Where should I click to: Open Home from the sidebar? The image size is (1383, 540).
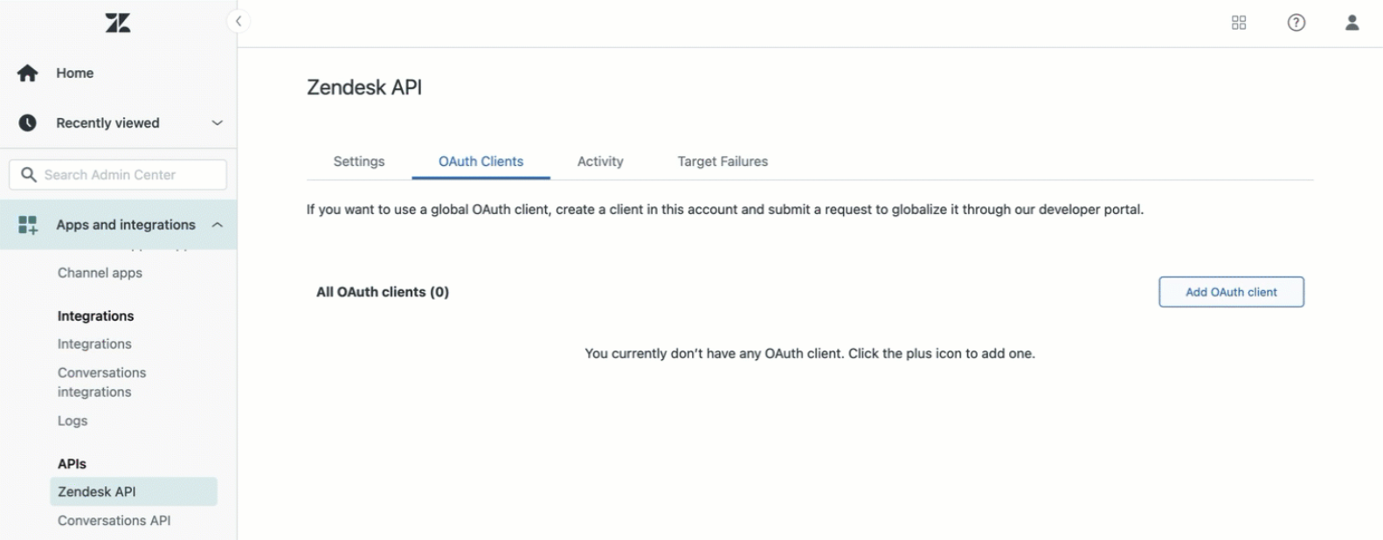[74, 73]
